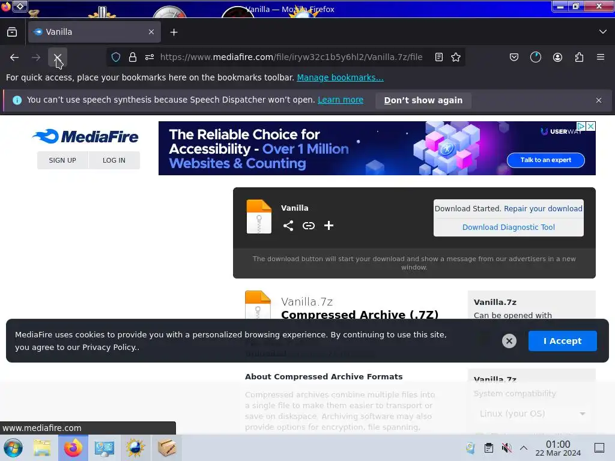Click the show desktop button
Viewport: 615px width, 461px height.
pos(599,448)
